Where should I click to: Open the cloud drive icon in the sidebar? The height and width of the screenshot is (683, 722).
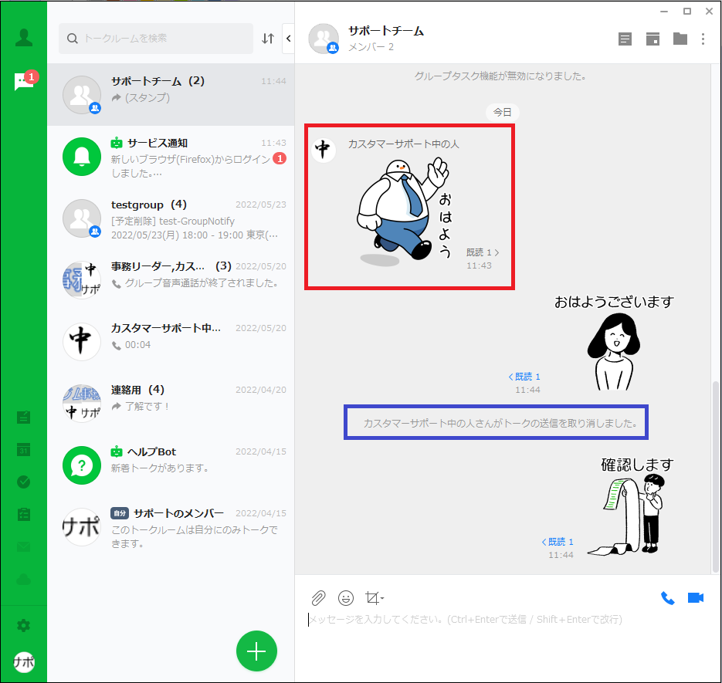pos(23,580)
